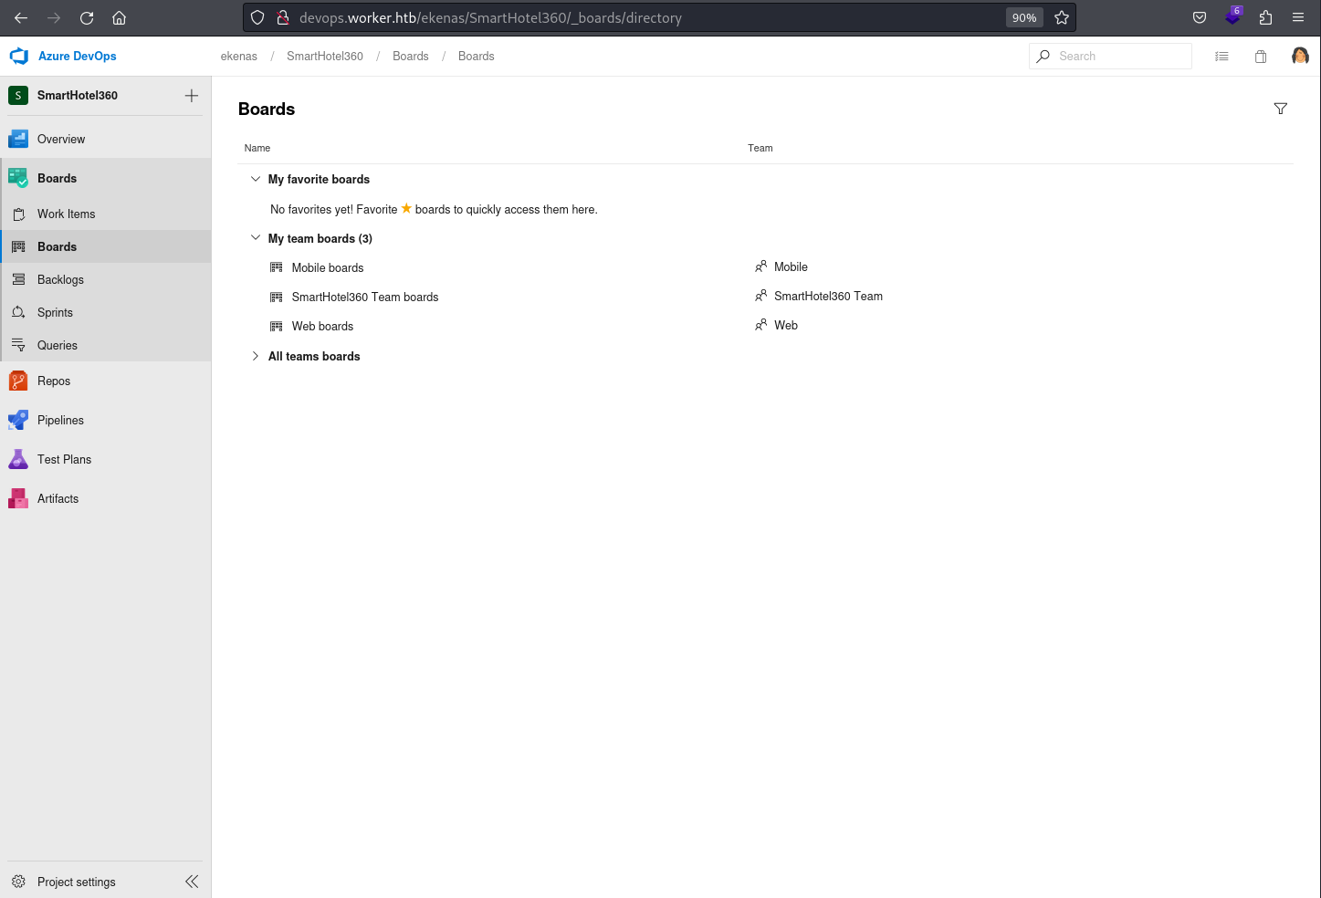Click first Boards breadcrumb after SmartHotel360
The image size is (1321, 898).
point(411,57)
